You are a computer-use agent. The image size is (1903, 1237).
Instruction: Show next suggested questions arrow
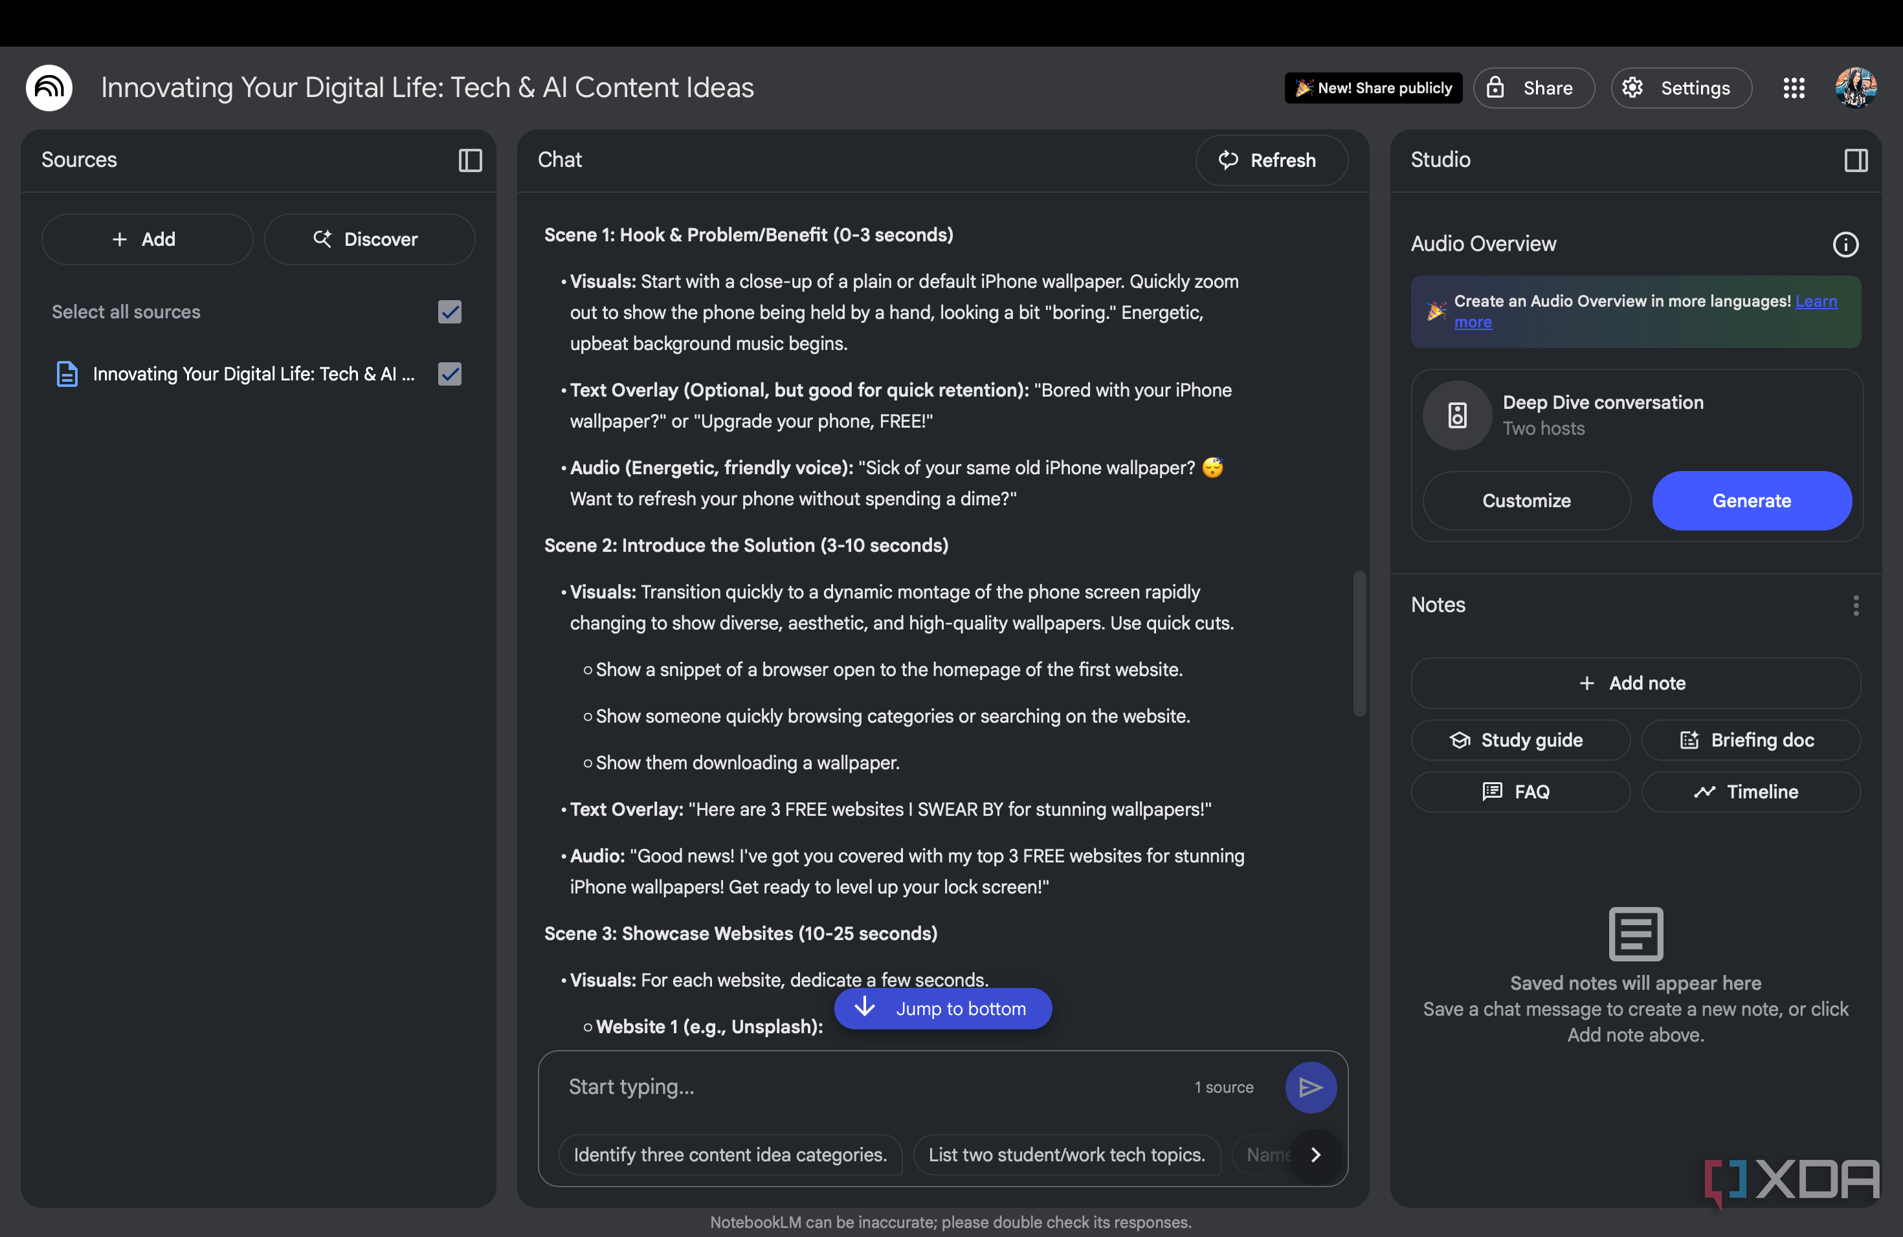click(x=1316, y=1155)
